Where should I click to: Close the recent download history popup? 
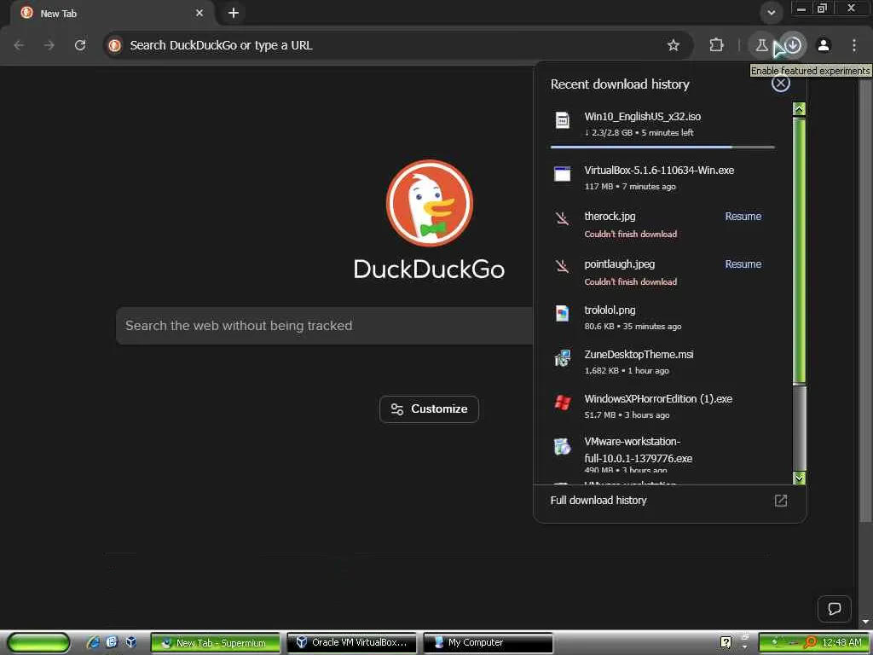(x=781, y=84)
